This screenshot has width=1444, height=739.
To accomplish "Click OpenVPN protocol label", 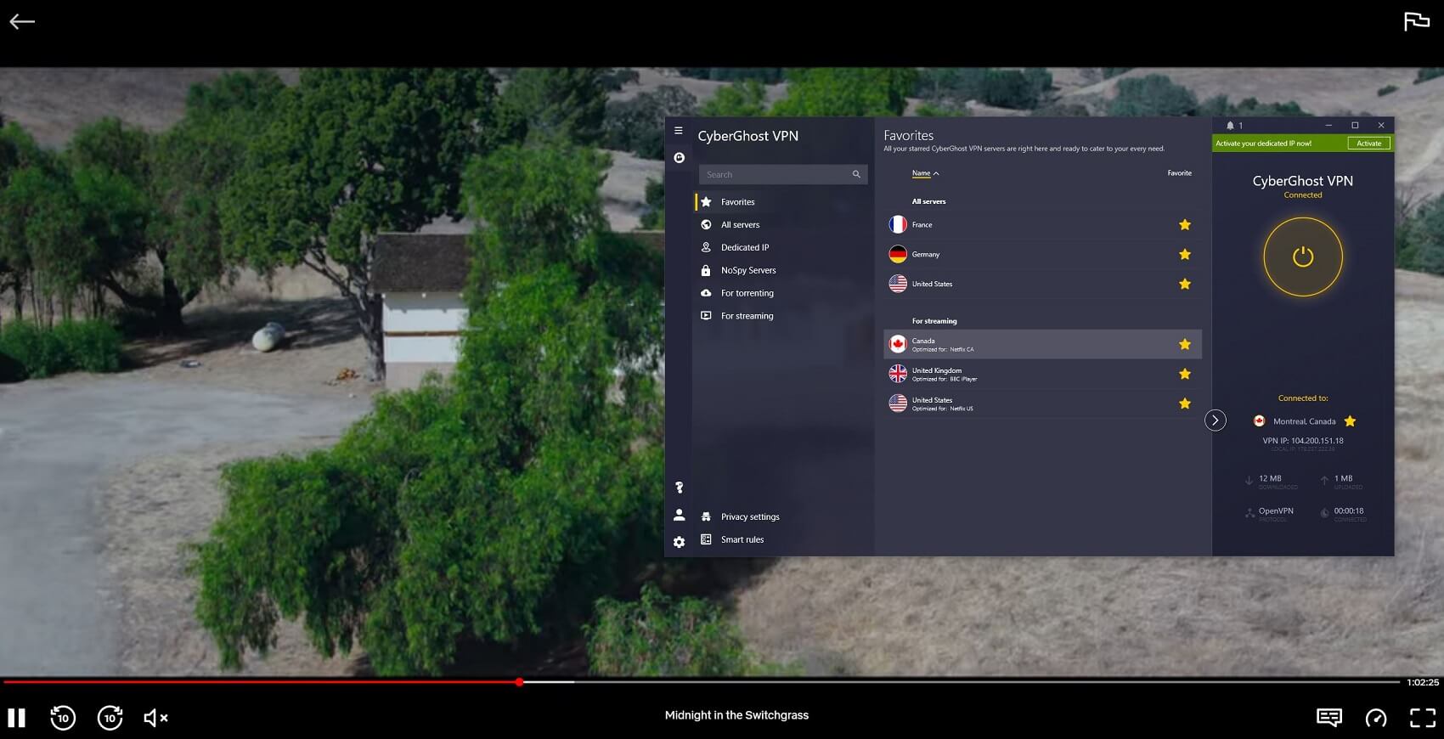I will 1276,511.
